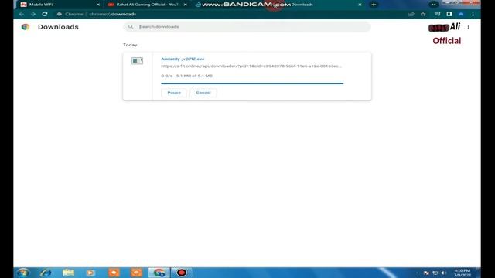Open the Audacity exe file name link
This screenshot has width=495, height=278.
tap(183, 59)
